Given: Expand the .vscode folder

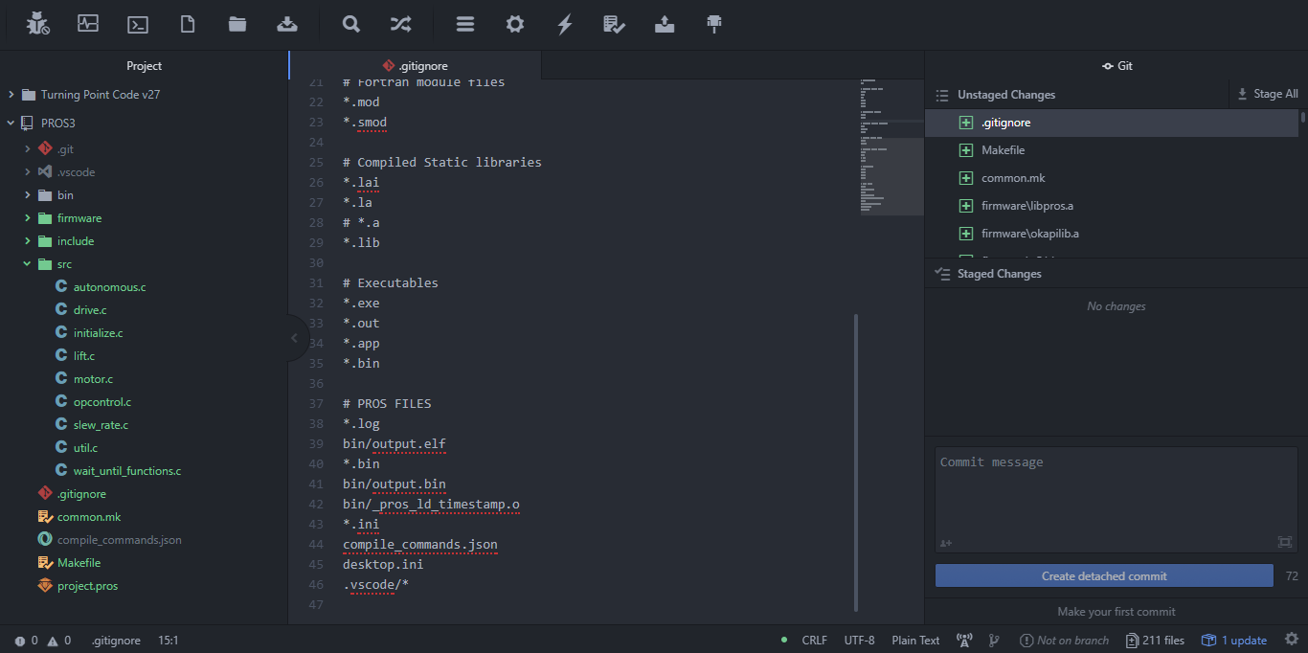Looking at the screenshot, I should (28, 172).
